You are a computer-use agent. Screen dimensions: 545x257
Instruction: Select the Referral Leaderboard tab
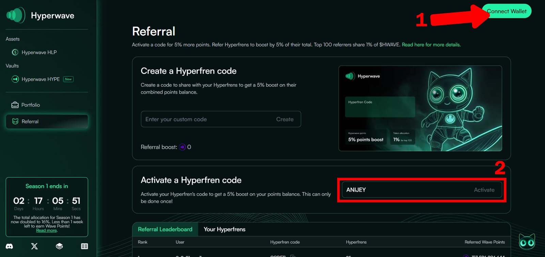(x=165, y=229)
